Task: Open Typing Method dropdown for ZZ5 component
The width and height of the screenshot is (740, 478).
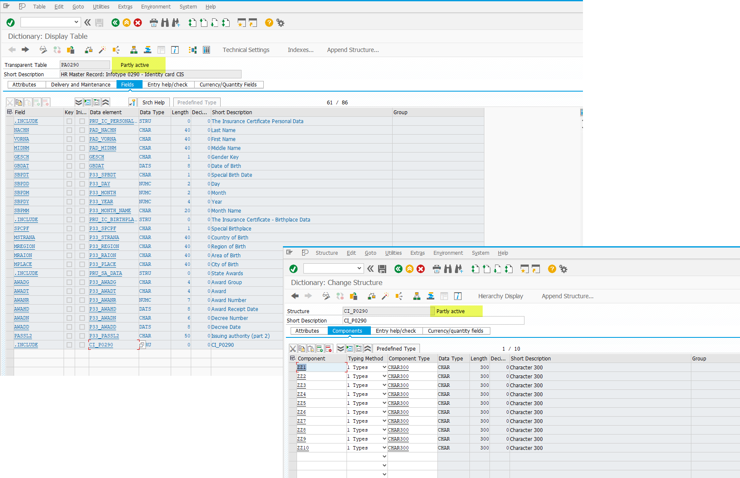Action: point(384,403)
